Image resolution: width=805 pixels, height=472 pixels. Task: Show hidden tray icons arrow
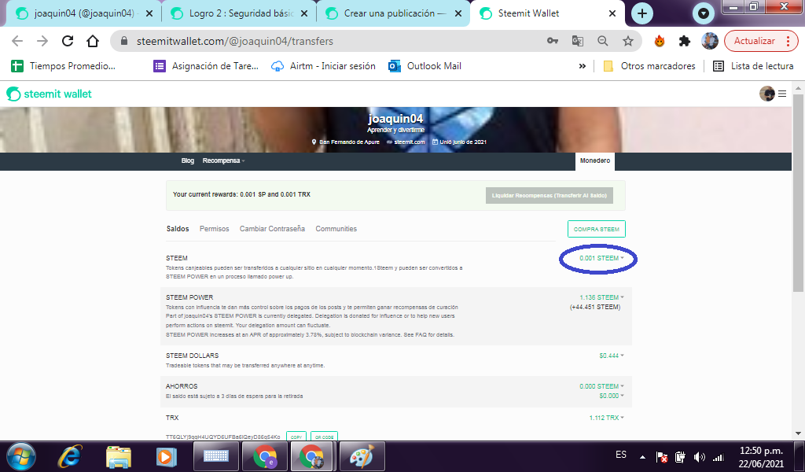coord(642,457)
